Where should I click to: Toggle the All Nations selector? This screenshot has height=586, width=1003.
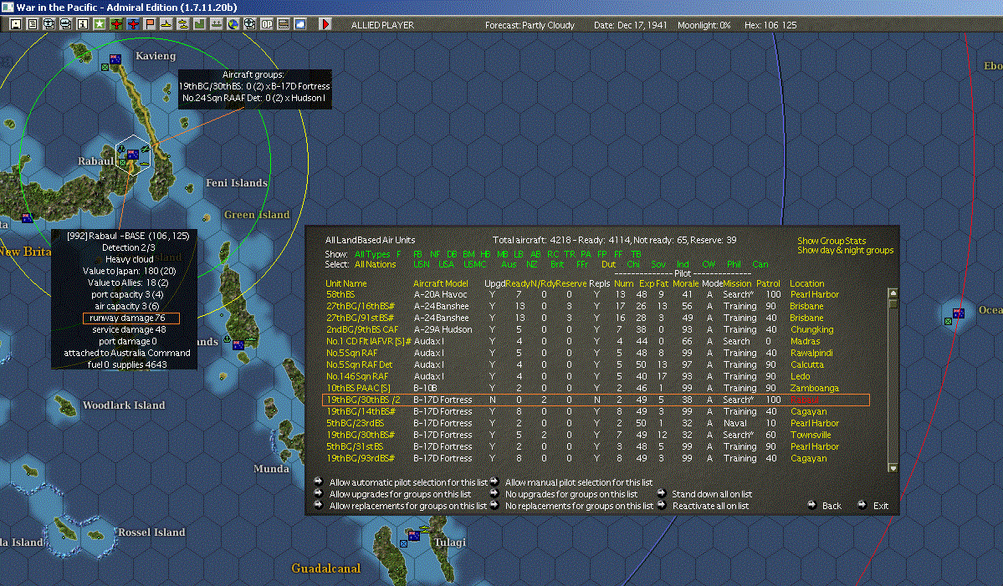pyautogui.click(x=375, y=264)
